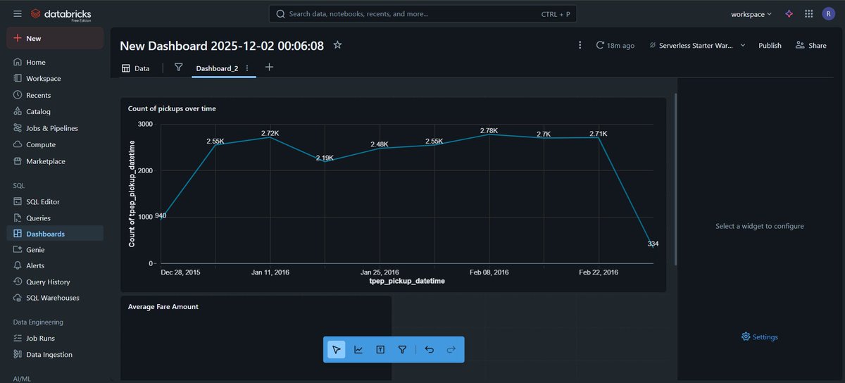Open Workspace in the sidebar
845x383 pixels.
55,78
